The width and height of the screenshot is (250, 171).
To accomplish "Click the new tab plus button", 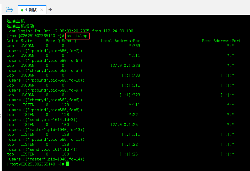I will [50, 10].
